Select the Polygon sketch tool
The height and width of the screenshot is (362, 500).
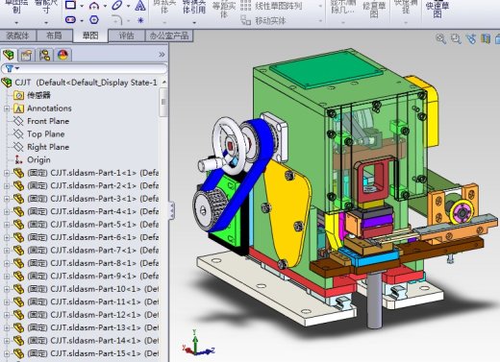coord(94,20)
